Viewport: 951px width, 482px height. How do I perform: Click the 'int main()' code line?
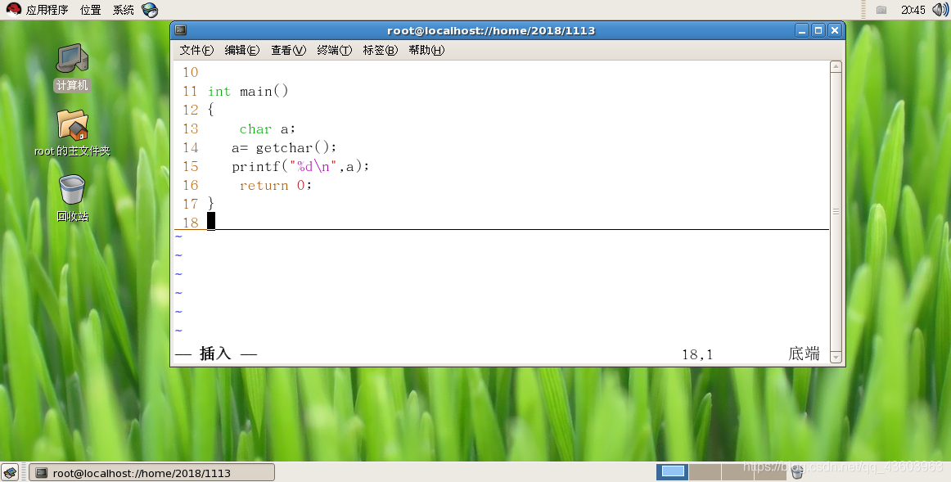248,92
